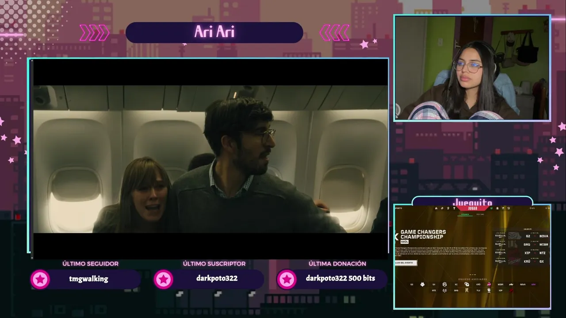566x318 pixels.
Task: Click the red JUGAR button in game menu
Action: click(x=473, y=208)
